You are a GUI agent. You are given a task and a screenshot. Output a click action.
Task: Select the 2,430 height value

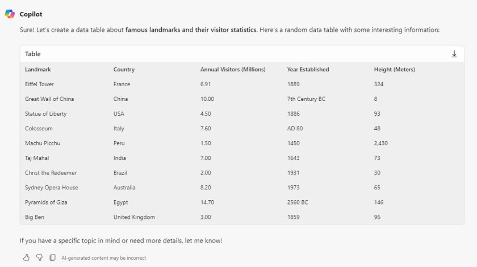click(x=380, y=143)
